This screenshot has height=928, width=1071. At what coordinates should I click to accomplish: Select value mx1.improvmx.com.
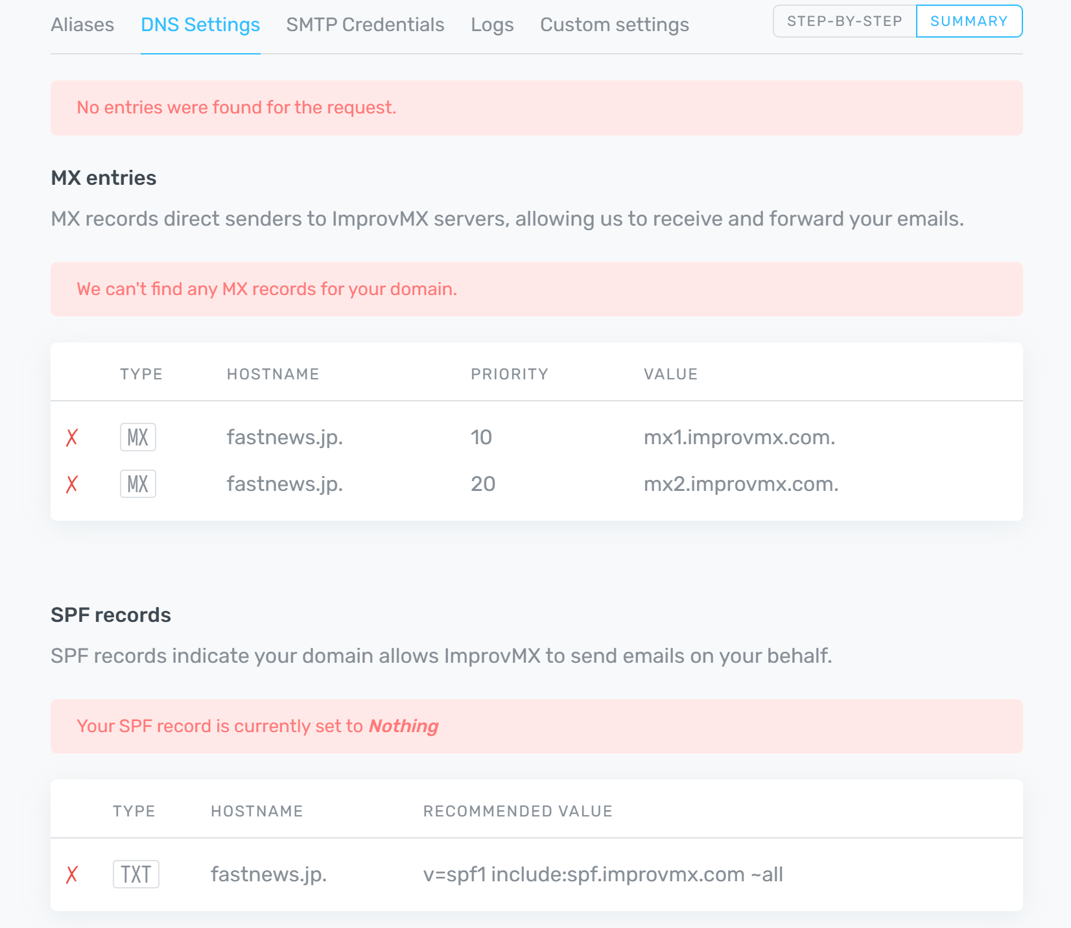[x=739, y=438]
